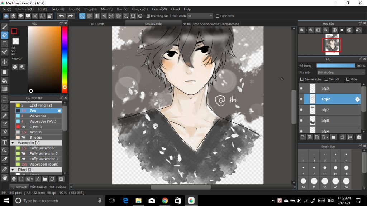Collapse the Effect [3] brush group
367x206 pixels.
click(x=13, y=170)
